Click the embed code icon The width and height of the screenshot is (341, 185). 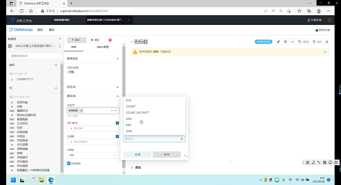pyautogui.click(x=292, y=42)
